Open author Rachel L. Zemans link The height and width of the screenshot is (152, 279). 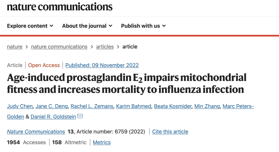[92, 106]
